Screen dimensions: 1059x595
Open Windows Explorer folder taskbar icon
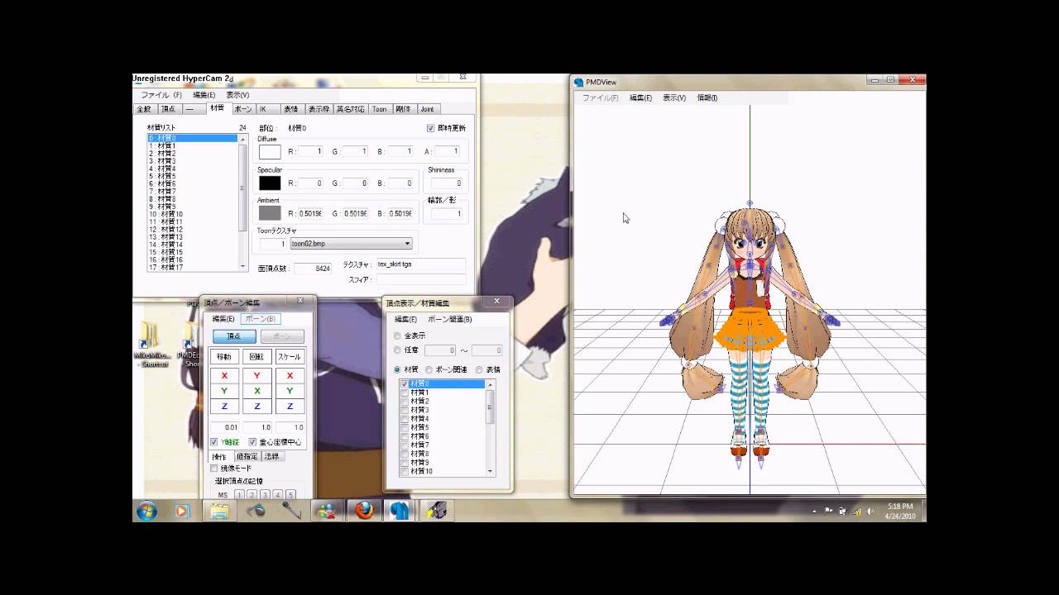[219, 511]
